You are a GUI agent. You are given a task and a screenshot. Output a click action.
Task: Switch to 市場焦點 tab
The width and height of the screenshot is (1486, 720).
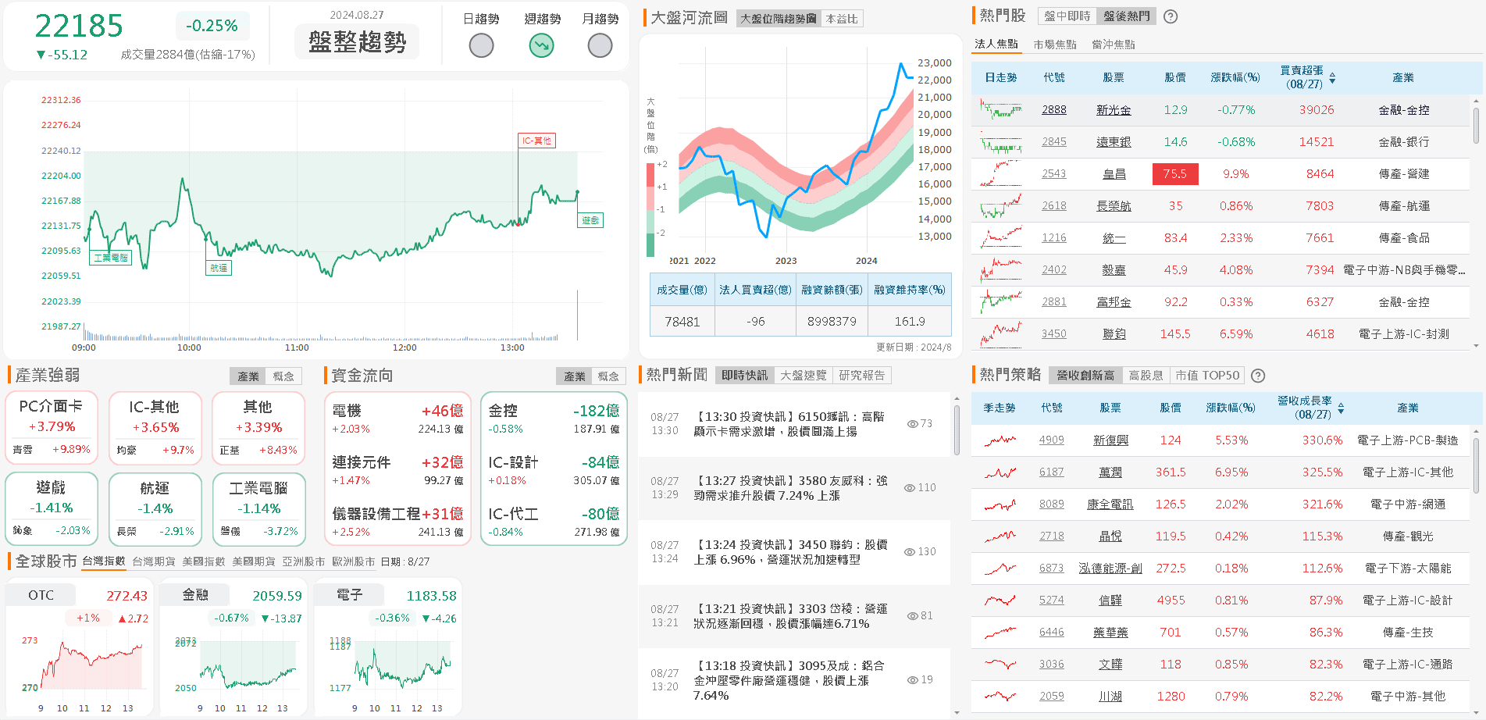coord(1055,45)
